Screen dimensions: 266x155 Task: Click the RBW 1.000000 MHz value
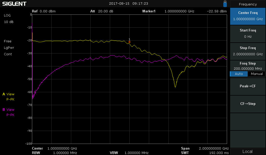coord(55,153)
